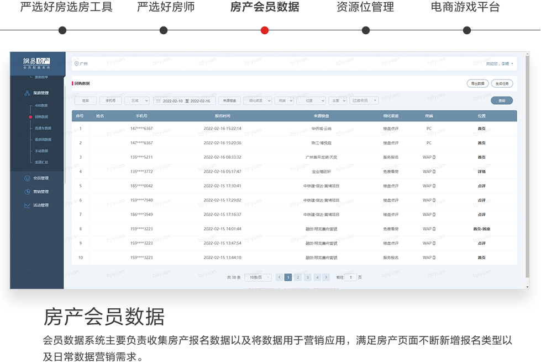541x364 pixels.
Task: Click phone number 185****0042
Action: click(x=141, y=186)
